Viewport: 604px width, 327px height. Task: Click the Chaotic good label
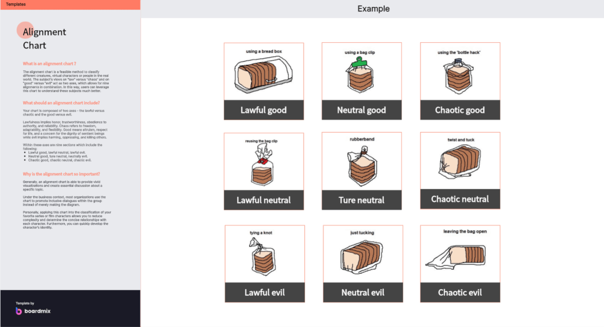click(x=460, y=110)
